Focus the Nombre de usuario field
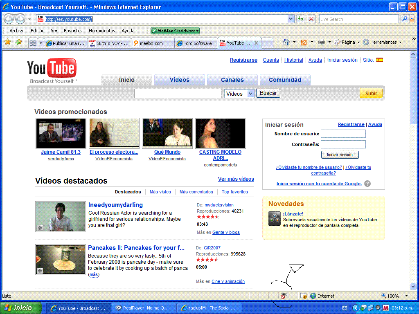 pyautogui.click(x=343, y=134)
